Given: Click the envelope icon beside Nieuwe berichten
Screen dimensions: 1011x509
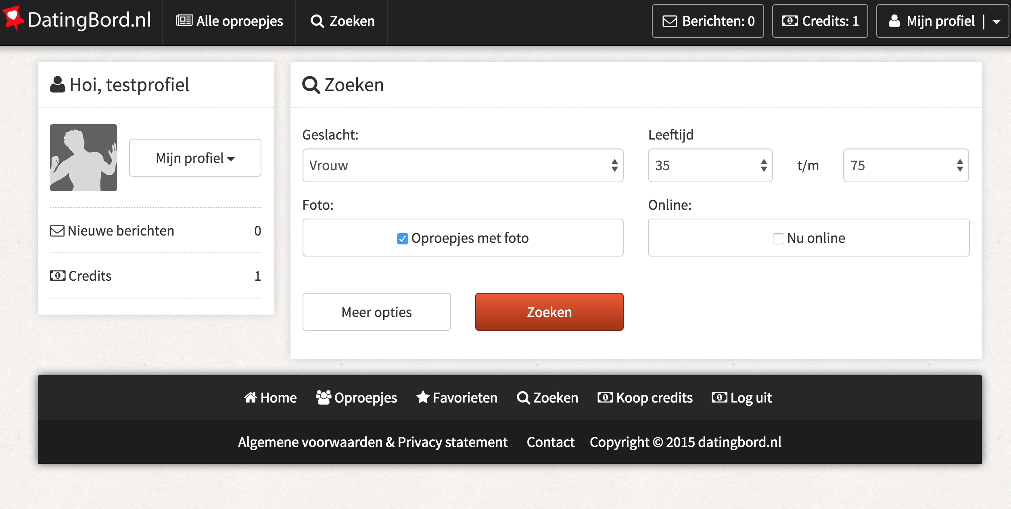Looking at the screenshot, I should click(57, 231).
